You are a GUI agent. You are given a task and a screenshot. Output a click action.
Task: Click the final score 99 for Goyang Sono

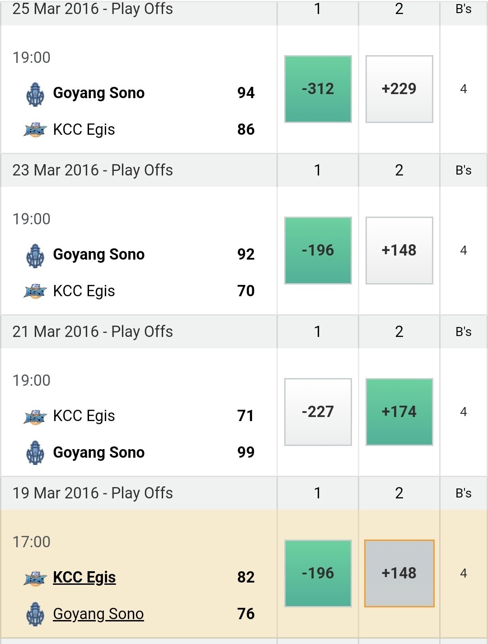[246, 452]
